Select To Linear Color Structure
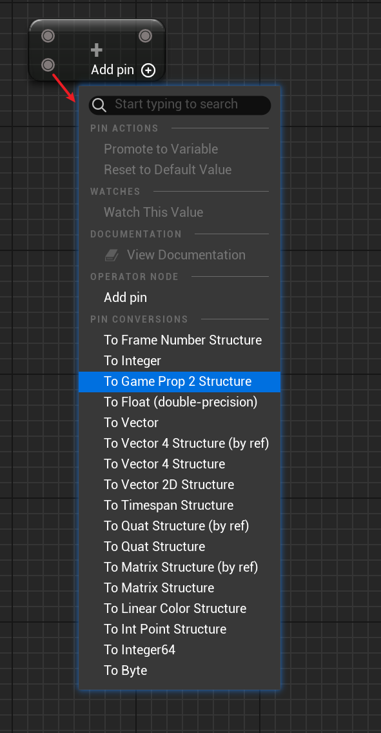Screen dimensions: 381x733 (x=179, y=608)
